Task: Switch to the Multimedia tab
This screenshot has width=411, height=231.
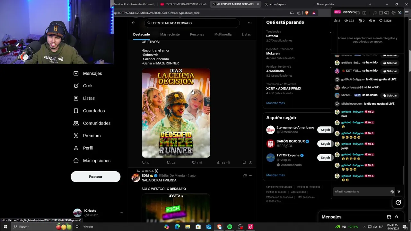Action: 223,34
